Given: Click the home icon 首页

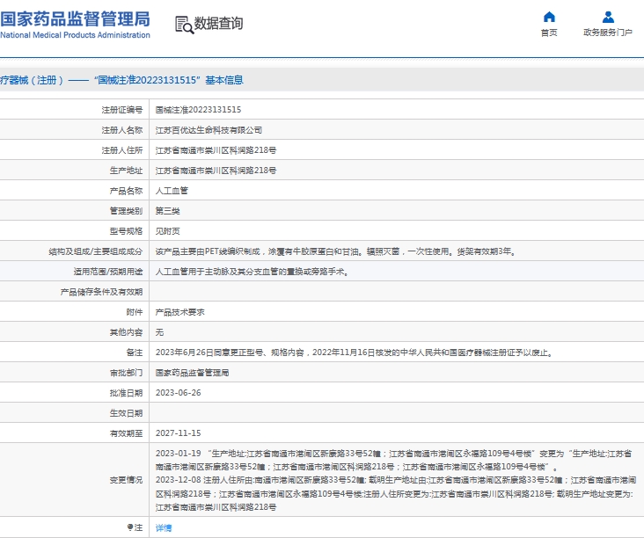Looking at the screenshot, I should point(549,18).
